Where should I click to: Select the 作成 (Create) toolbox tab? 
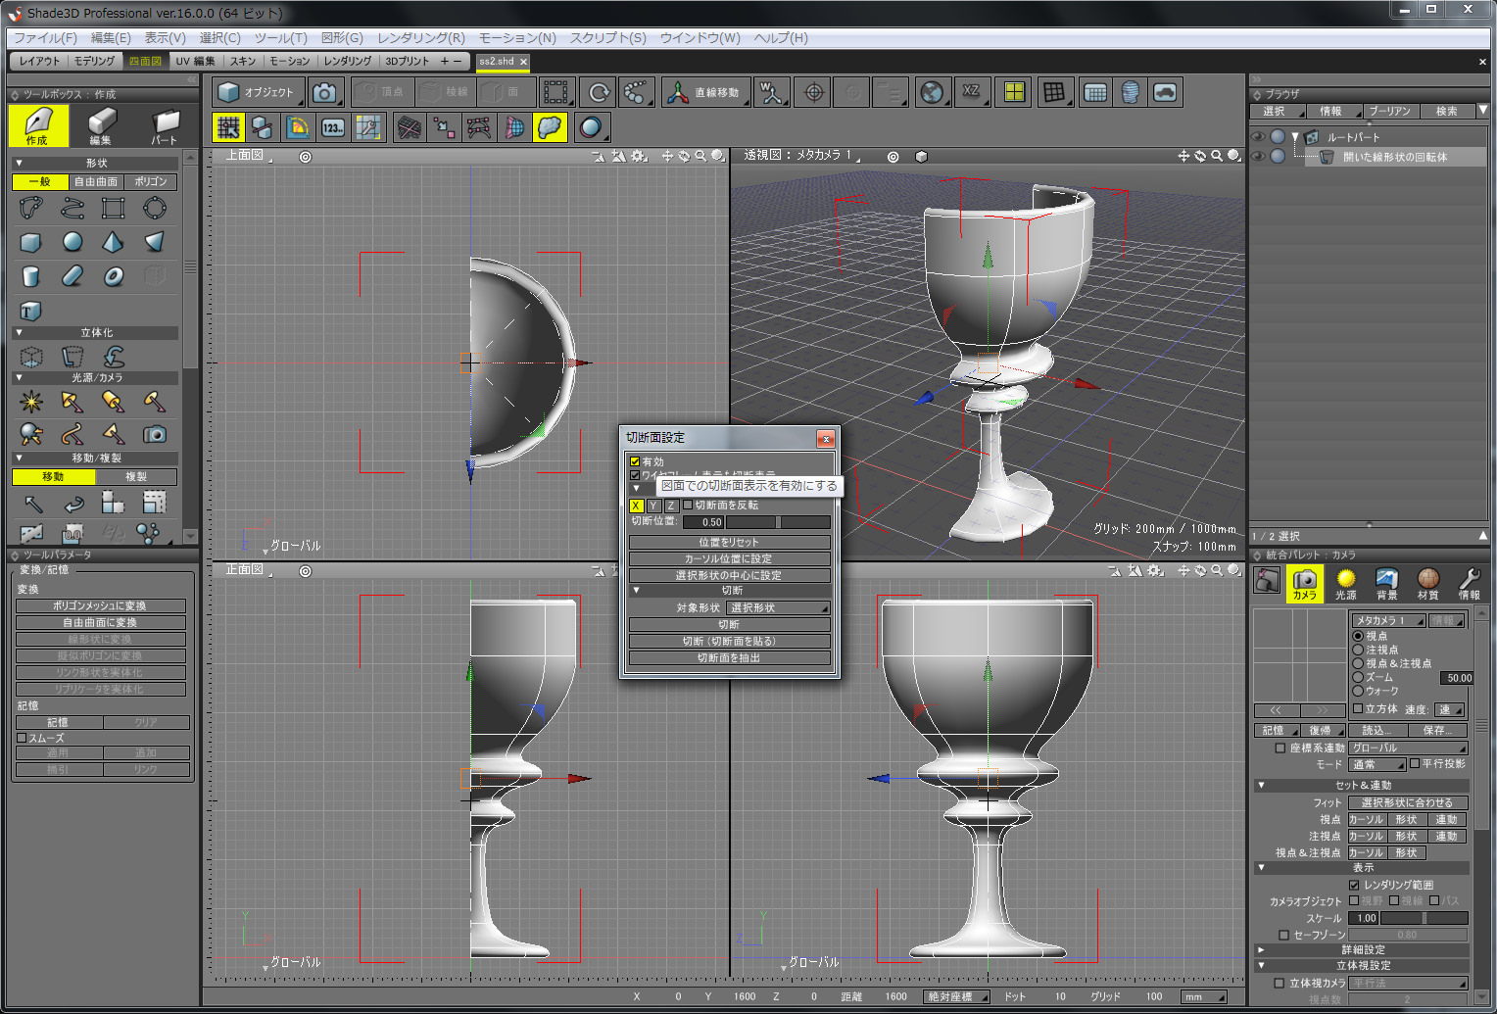38,125
